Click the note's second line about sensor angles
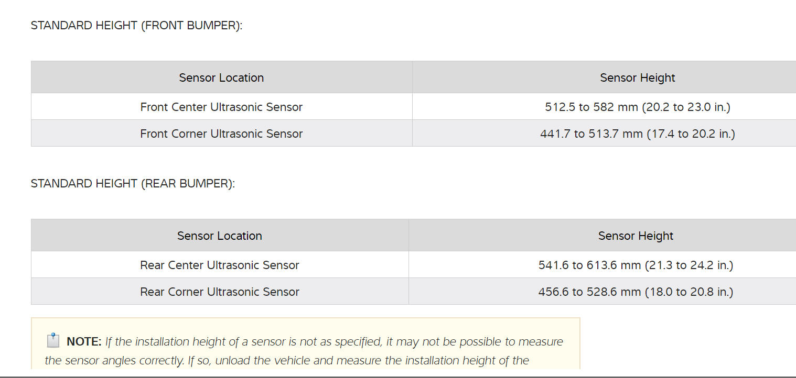Viewport: 796px width, 378px height. coord(287,361)
